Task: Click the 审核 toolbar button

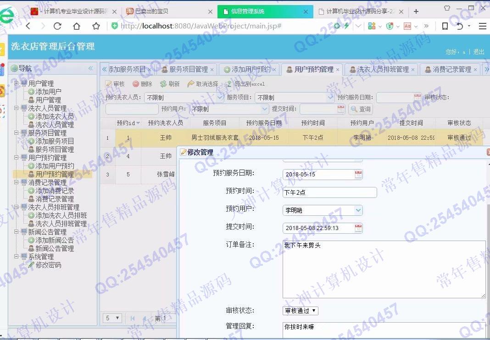Action: [x=115, y=84]
